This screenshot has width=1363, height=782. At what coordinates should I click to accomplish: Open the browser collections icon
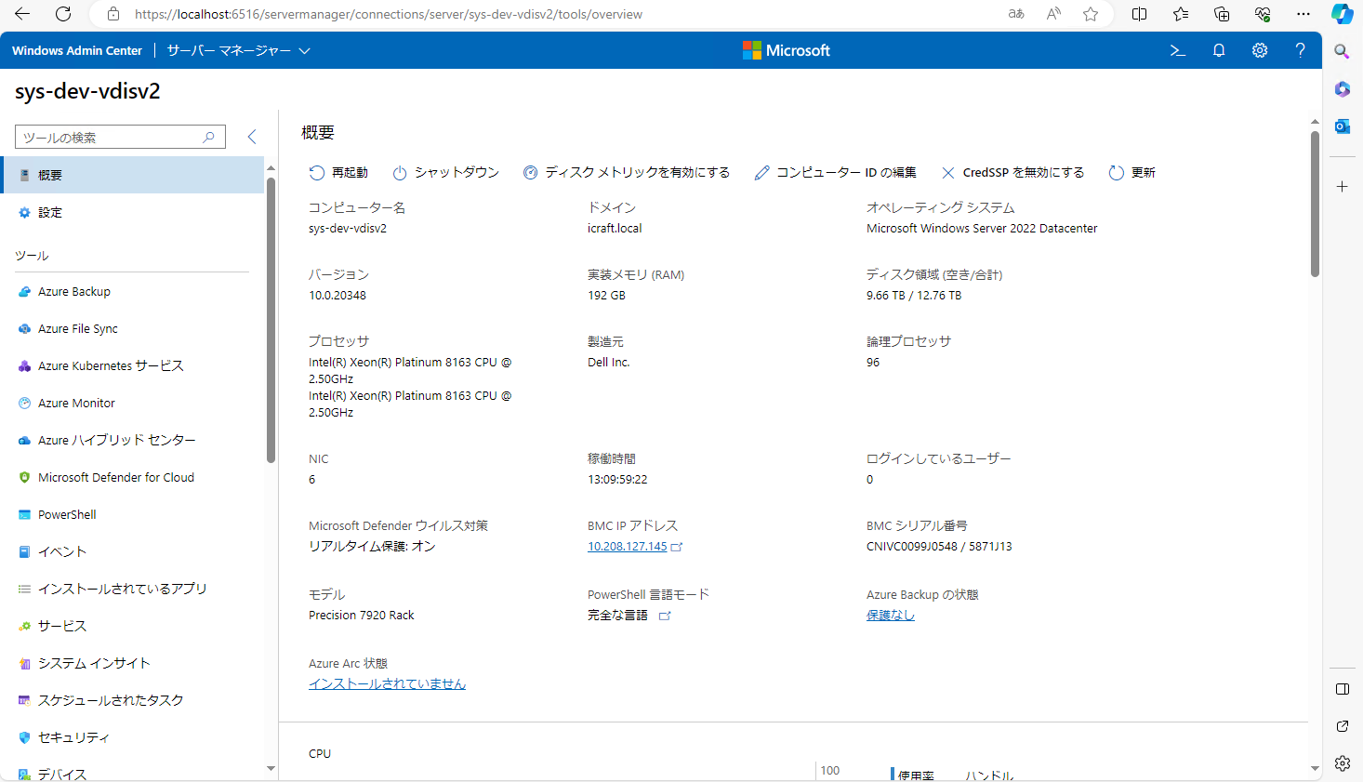coord(1222,14)
